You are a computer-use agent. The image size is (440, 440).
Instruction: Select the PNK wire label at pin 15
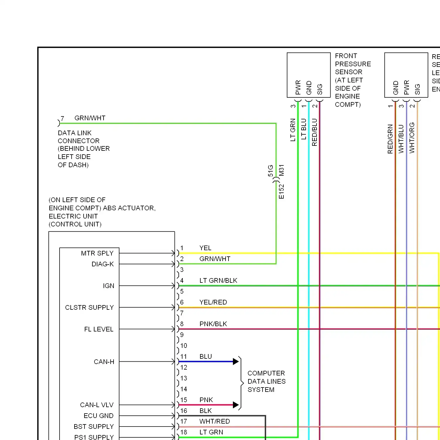pyautogui.click(x=206, y=400)
